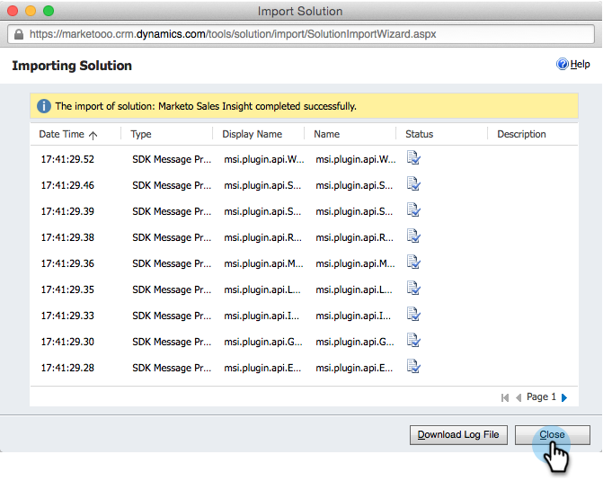Click the status icon for row 17:41:29.35
The width and height of the screenshot is (603, 481).
point(413,289)
